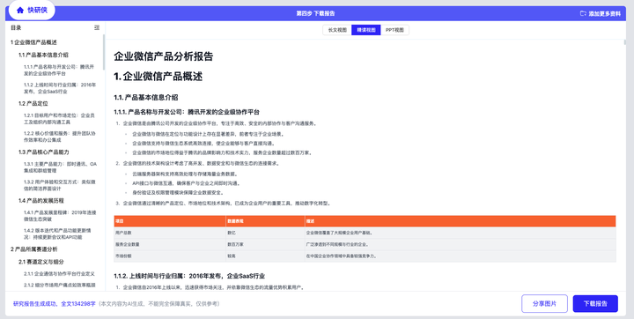
Task: Open outline item 1.3.1 主要产品能力
Action: point(60,167)
